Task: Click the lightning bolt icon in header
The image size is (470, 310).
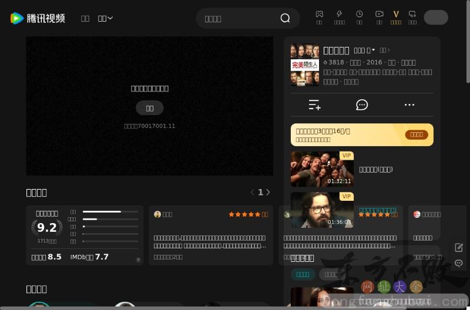Action: [x=339, y=14]
